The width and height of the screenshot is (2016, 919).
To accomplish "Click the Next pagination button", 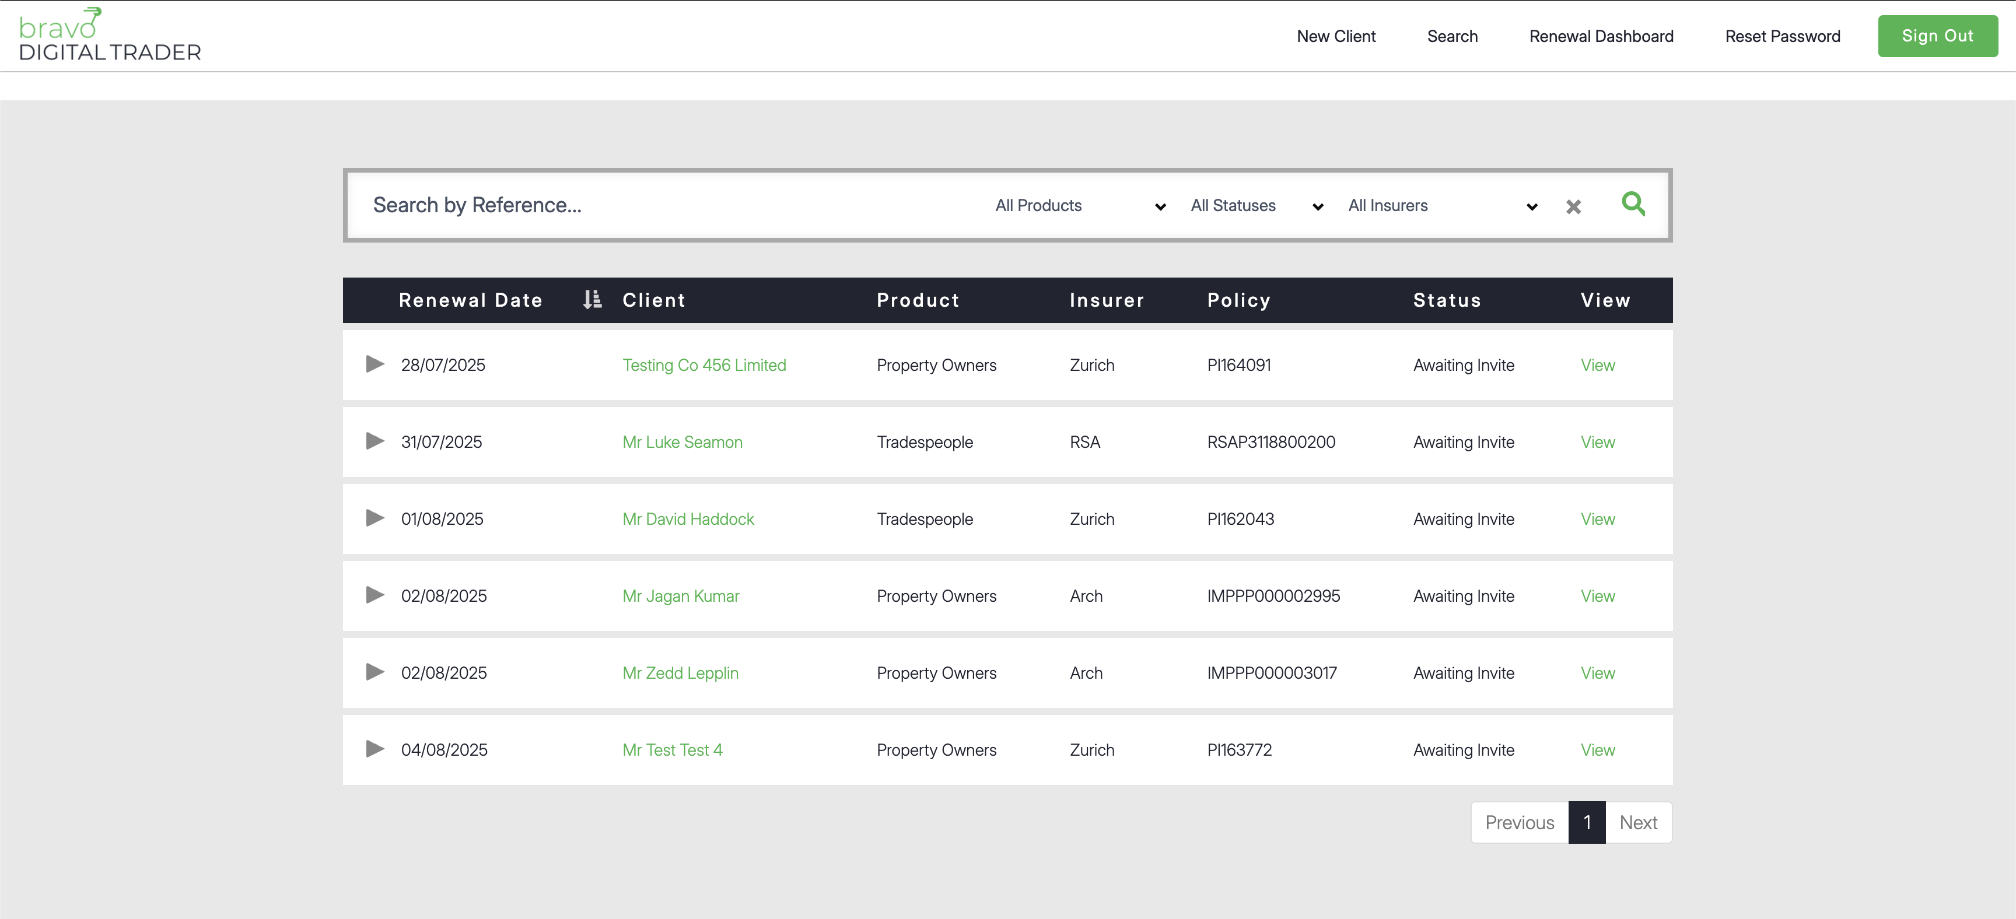I will (1638, 822).
